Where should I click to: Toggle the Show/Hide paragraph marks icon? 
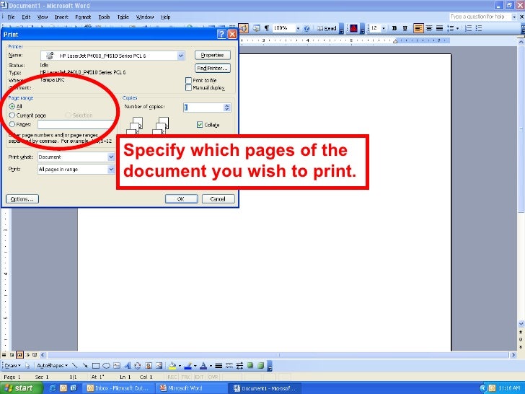(267, 28)
